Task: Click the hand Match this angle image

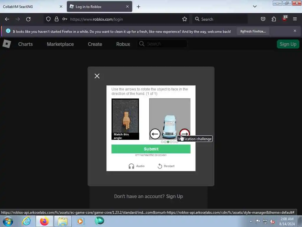Action: coord(125,119)
